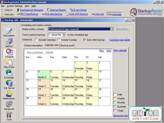Click the Disk data backup drive icon
This screenshot has height=123, width=164.
point(43,14)
